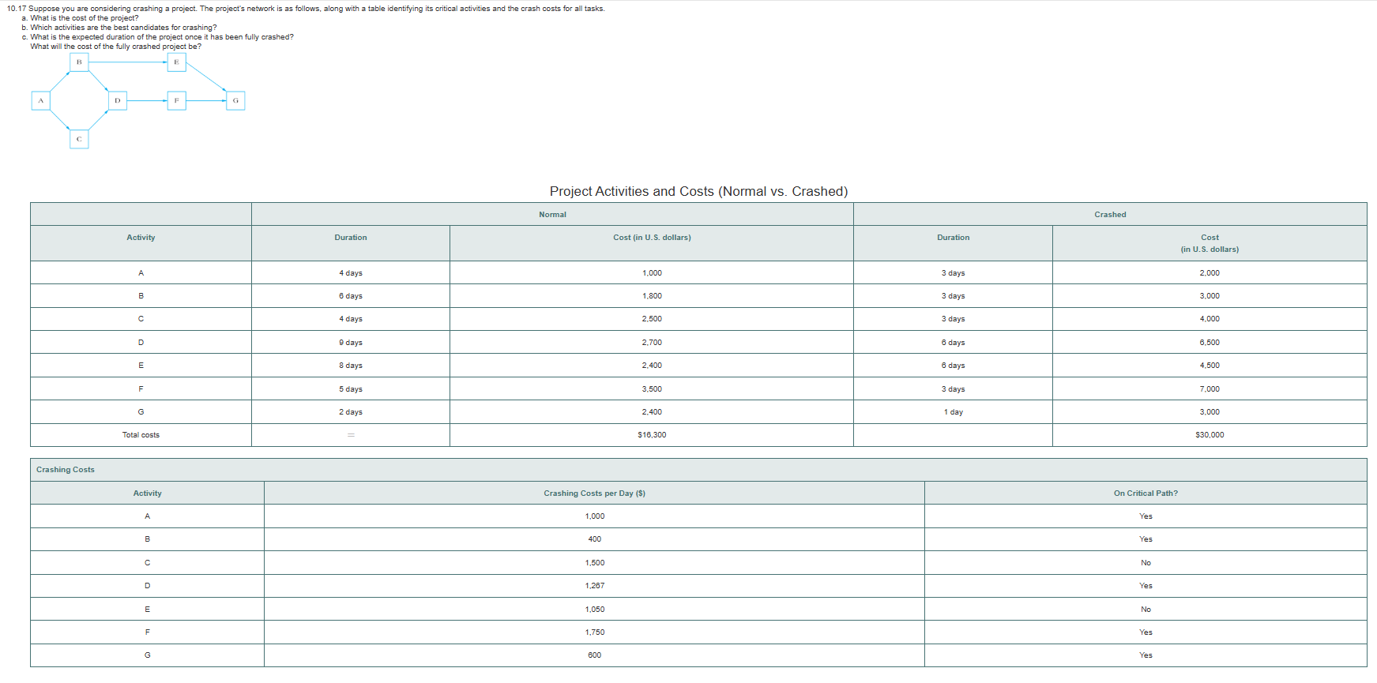Click the 'Project Activities and Costs' table title
1377x683 pixels.
[698, 191]
